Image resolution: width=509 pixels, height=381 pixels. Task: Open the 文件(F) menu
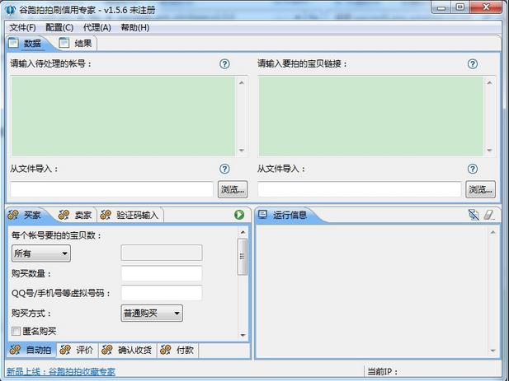point(22,27)
